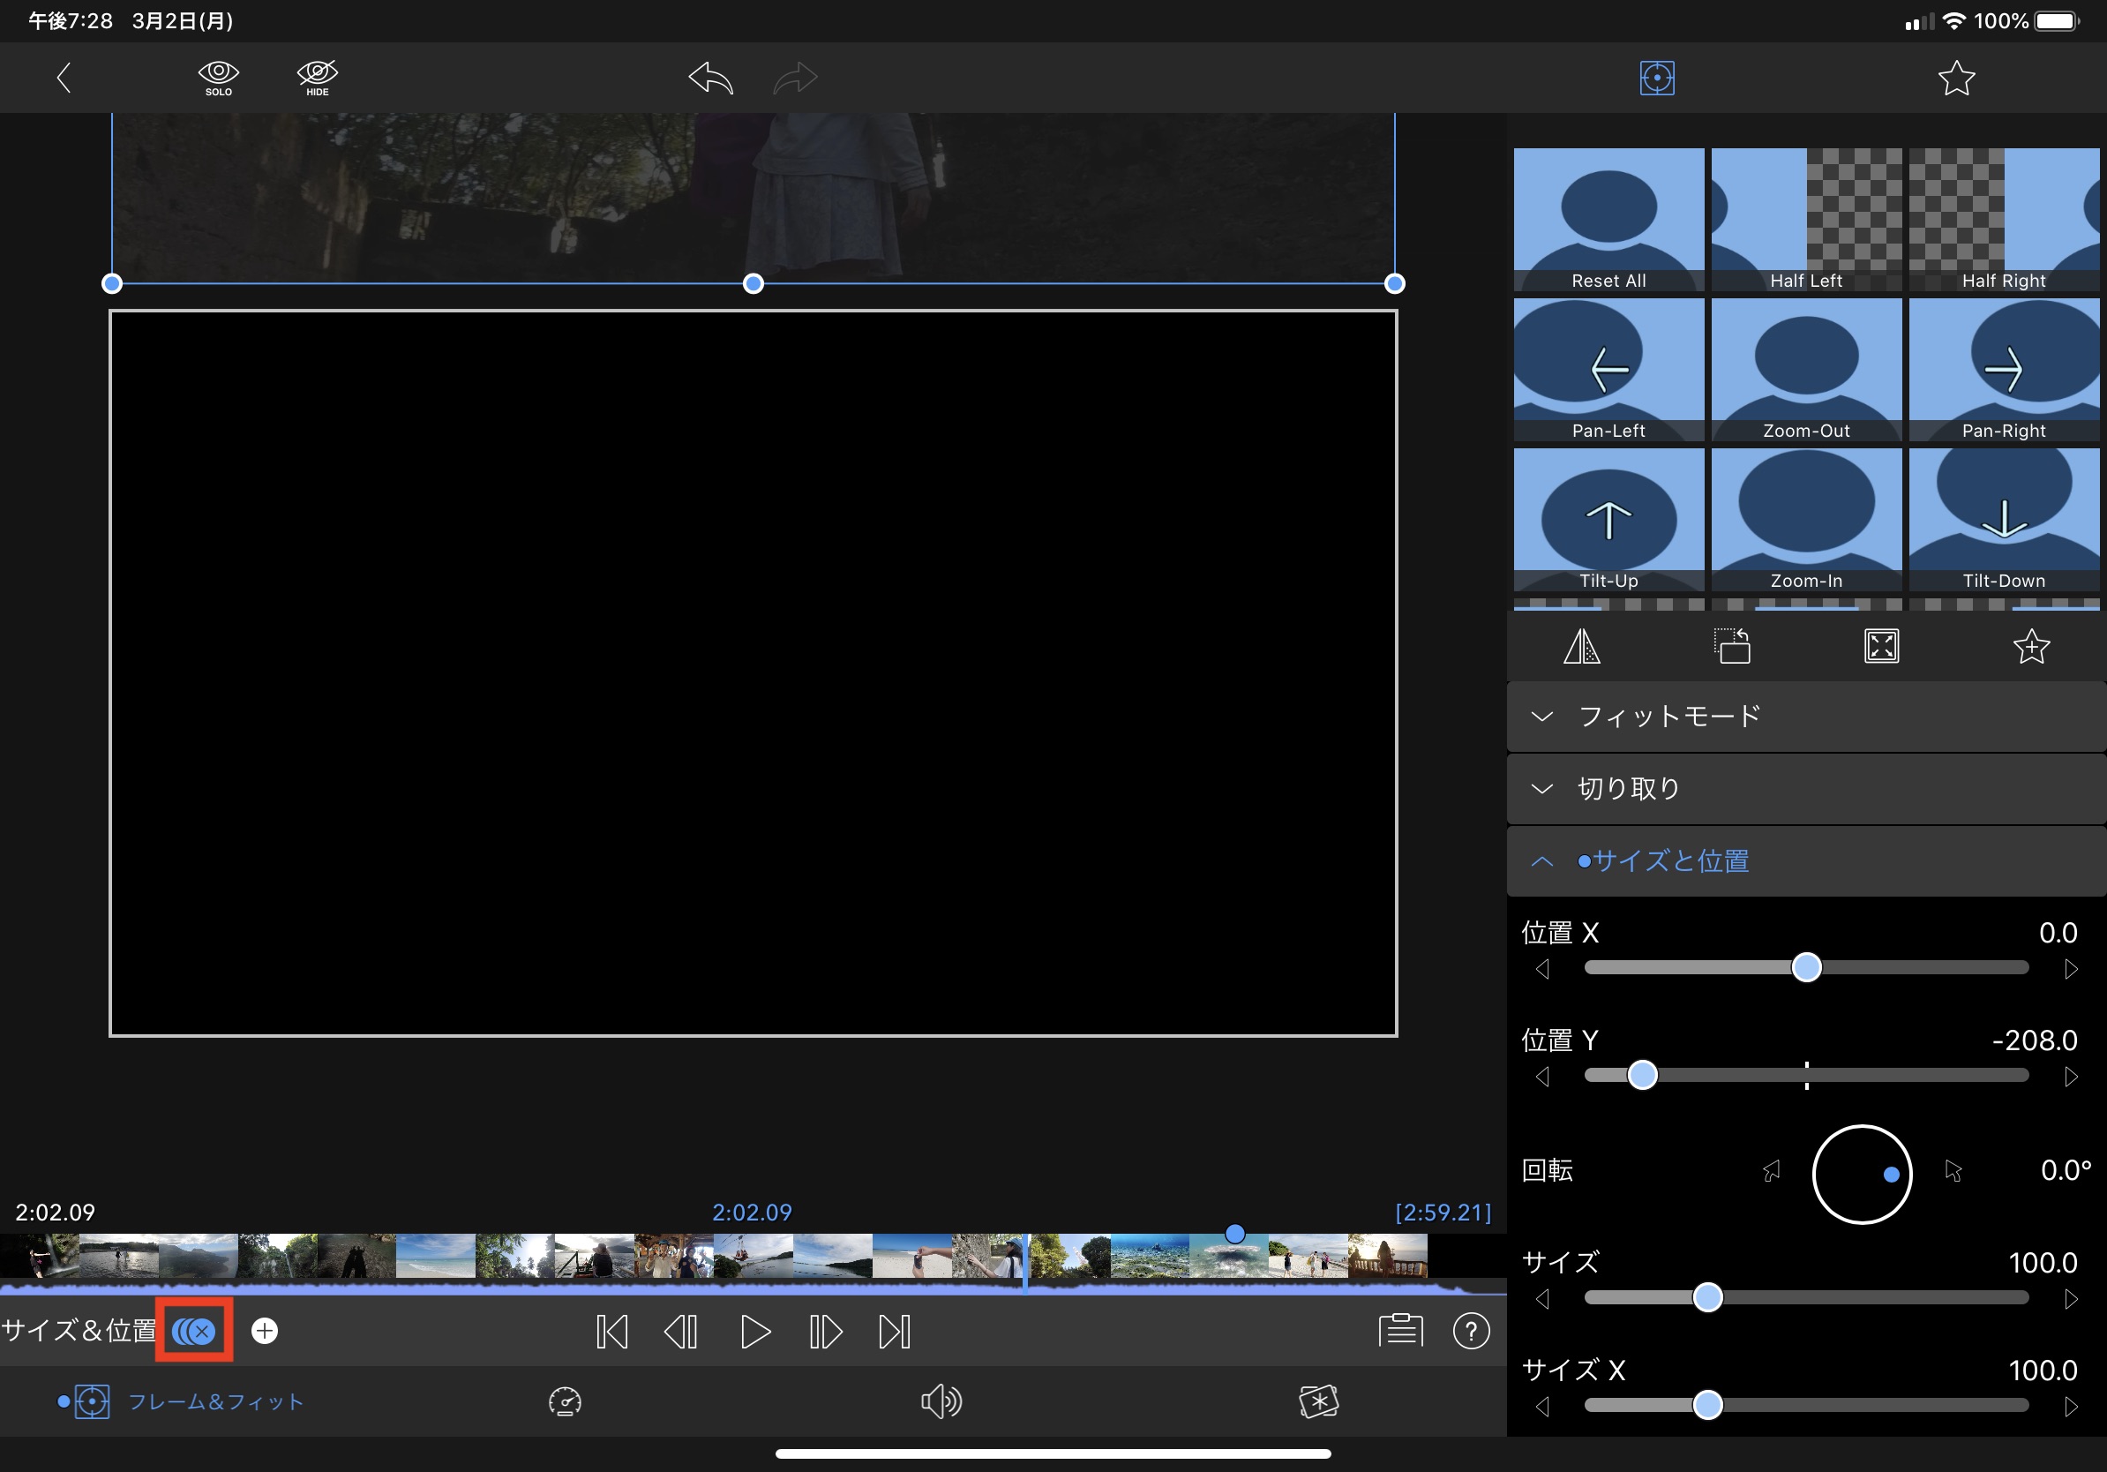
Task: Apply the Reset All preset
Action: pos(1608,220)
